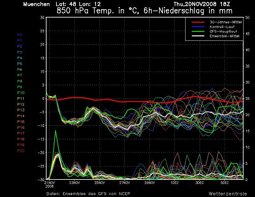Click the 850 hPa Temp chart heading
Image resolution: width=255 pixels, height=197 pixels.
(x=144, y=11)
